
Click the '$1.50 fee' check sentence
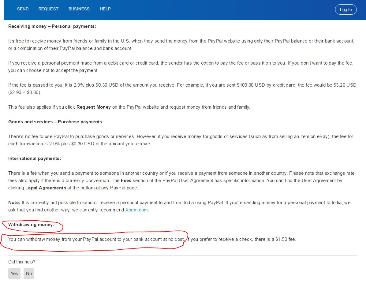[x=241, y=239]
